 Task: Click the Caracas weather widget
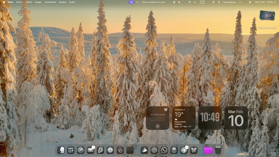[184, 118]
